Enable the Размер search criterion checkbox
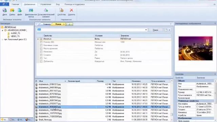The image size is (217, 122). click(41, 42)
